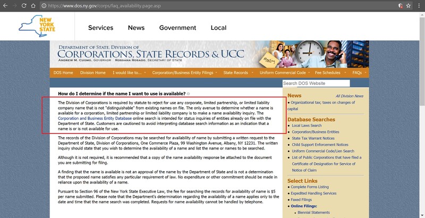Expand the 'I would like to...' dropdown
This screenshot has width=425, height=218.
pyautogui.click(x=129, y=73)
